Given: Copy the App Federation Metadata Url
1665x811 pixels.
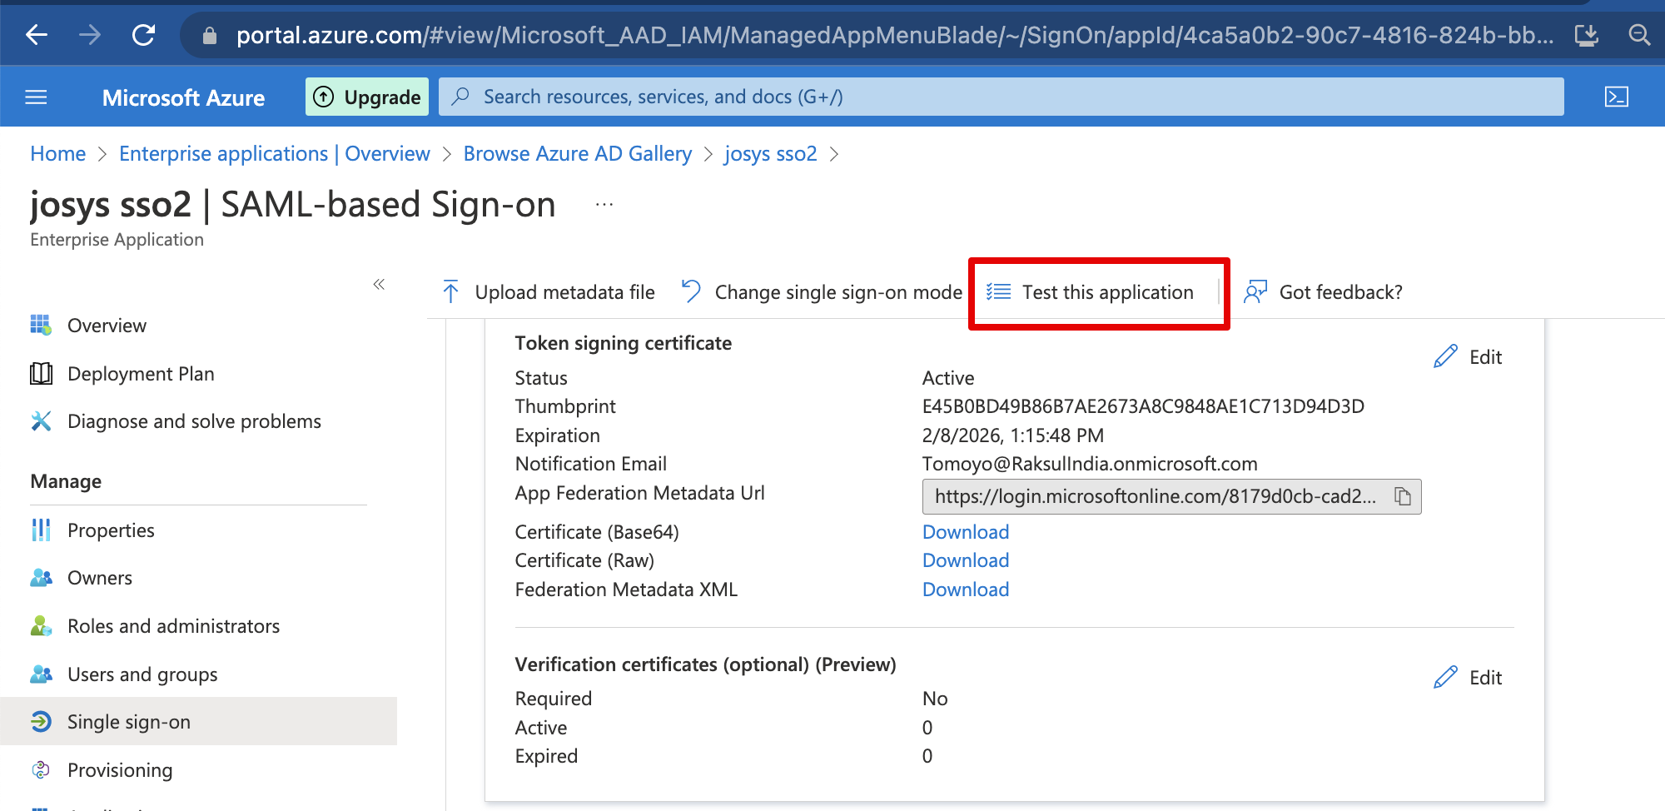Looking at the screenshot, I should point(1403,497).
